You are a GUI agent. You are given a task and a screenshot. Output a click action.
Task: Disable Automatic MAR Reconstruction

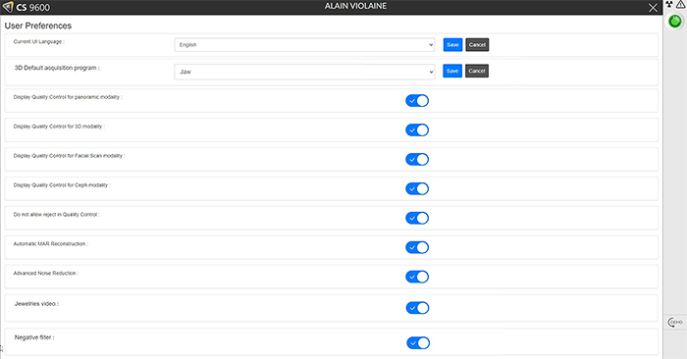tap(417, 247)
